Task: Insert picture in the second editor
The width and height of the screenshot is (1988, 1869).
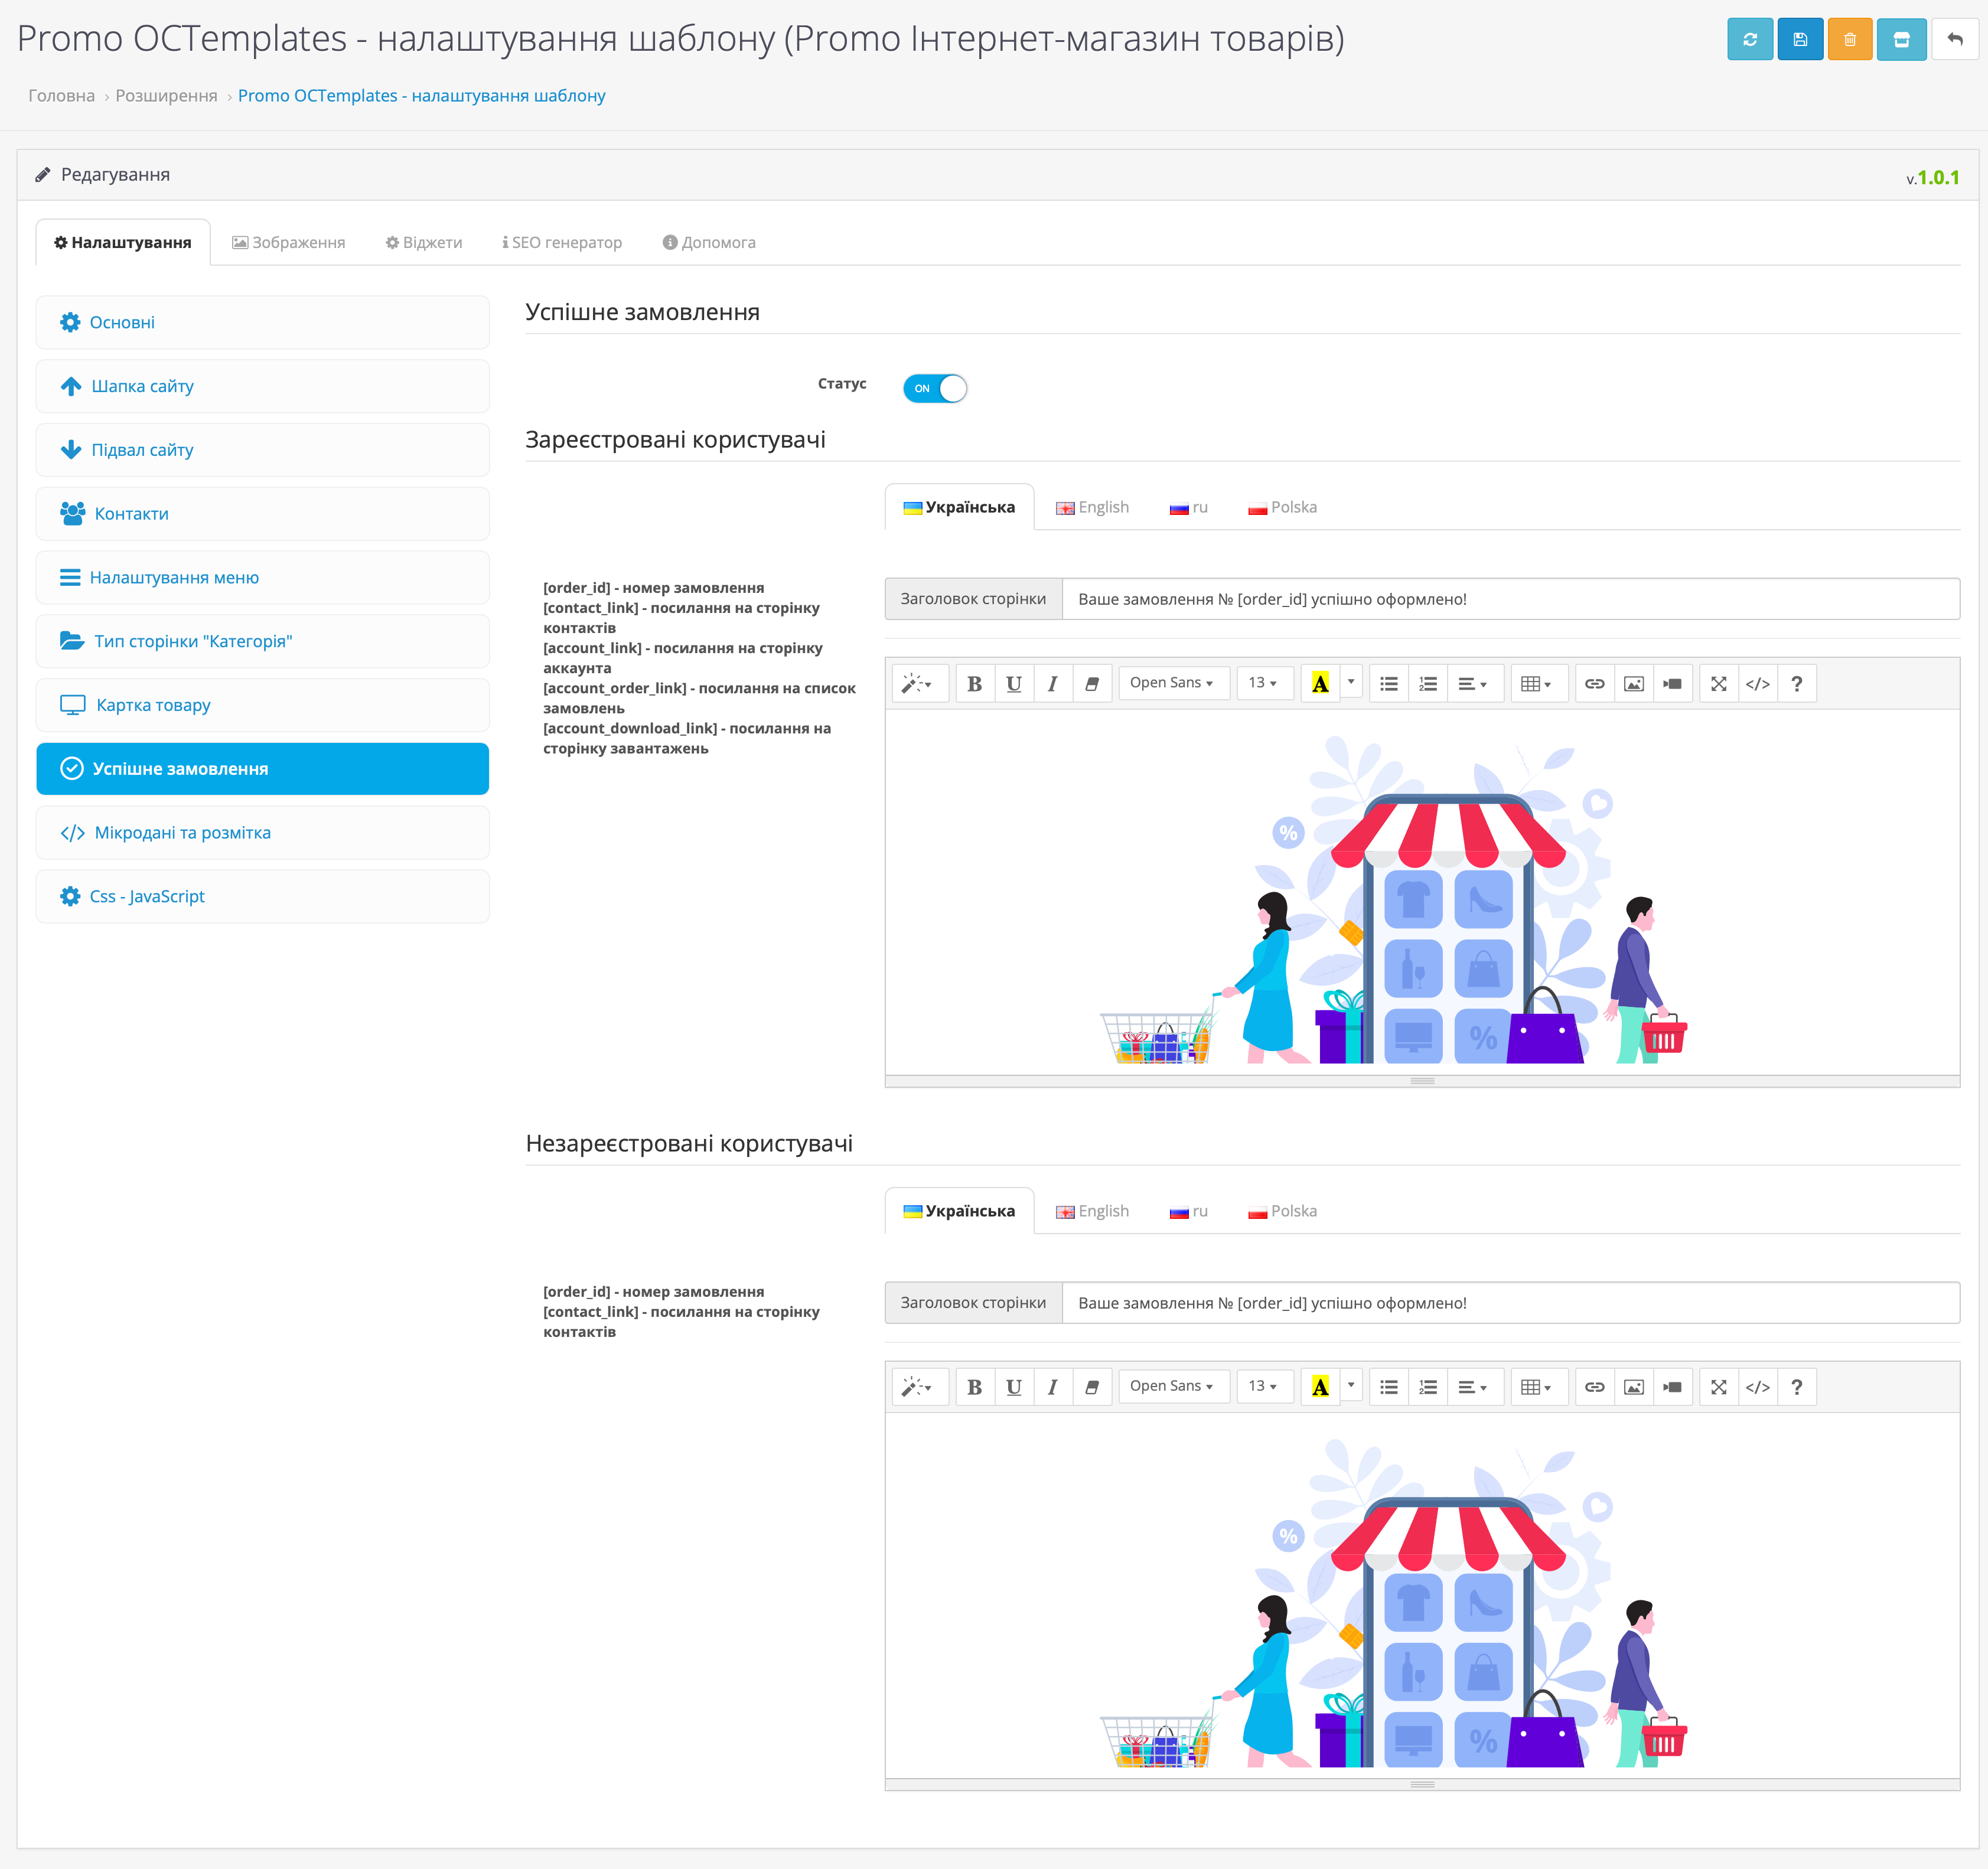Action: (x=1633, y=1387)
